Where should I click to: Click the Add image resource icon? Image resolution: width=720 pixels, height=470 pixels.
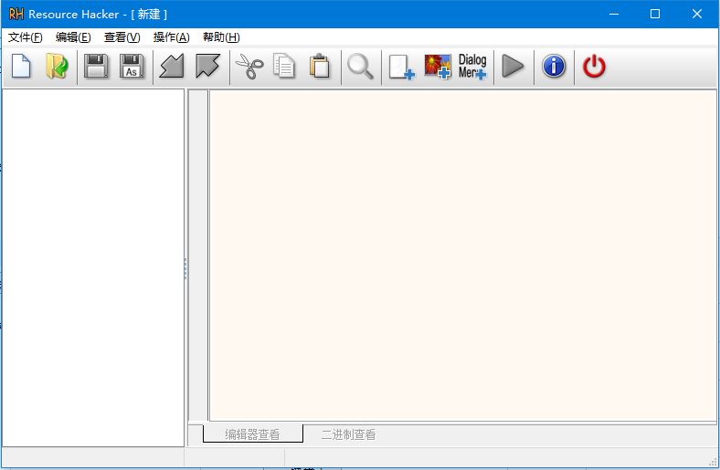coord(437,67)
